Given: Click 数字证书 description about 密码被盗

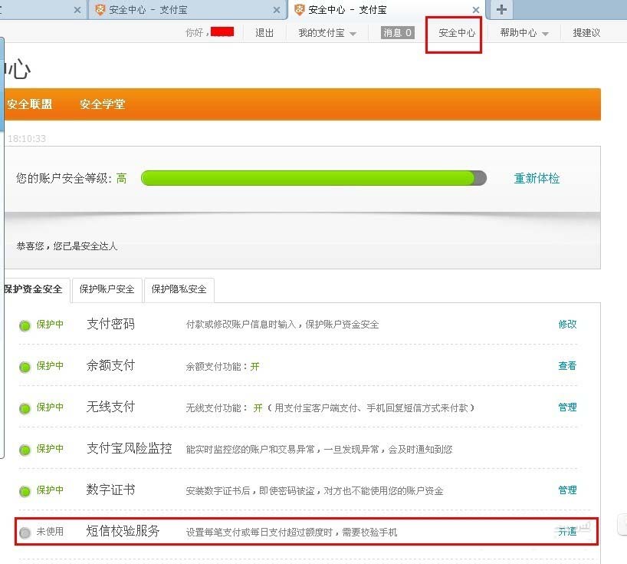Looking at the screenshot, I should pyautogui.click(x=315, y=491).
